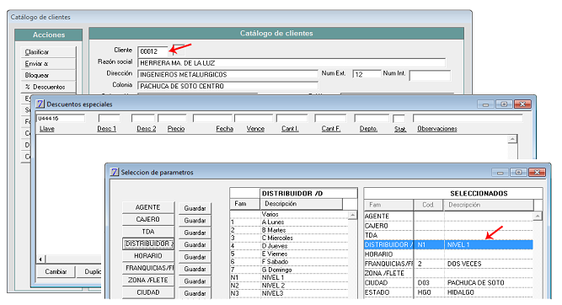Screen dimensions: 562x305
Task: Click Enviar a in the Acciones panel
Action: pyautogui.click(x=48, y=63)
